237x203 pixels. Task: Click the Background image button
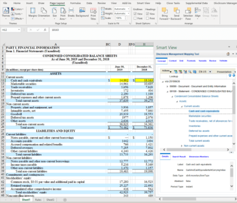click(x=82, y=12)
